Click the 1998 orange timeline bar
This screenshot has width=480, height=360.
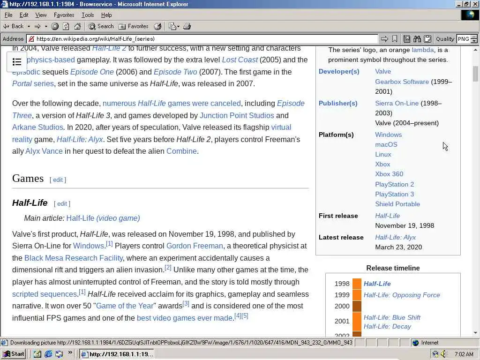(357, 284)
